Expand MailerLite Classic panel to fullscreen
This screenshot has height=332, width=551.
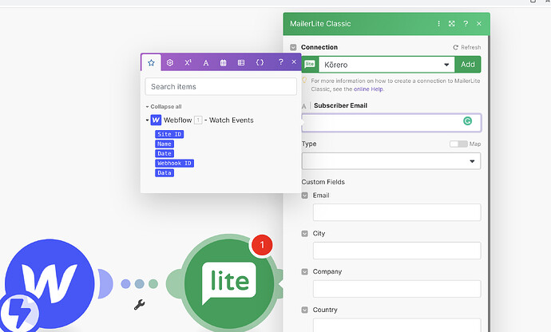(452, 23)
